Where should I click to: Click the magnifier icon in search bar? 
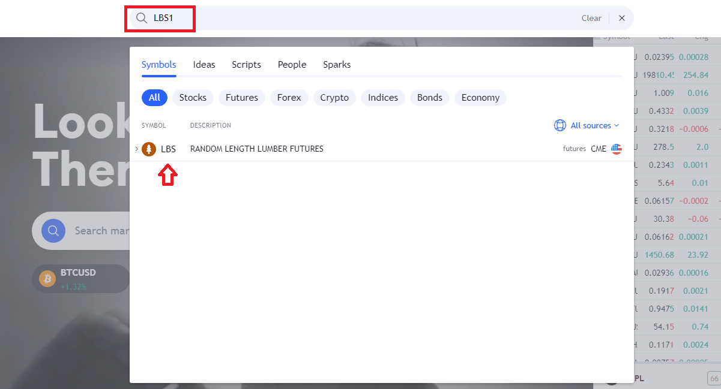click(142, 18)
